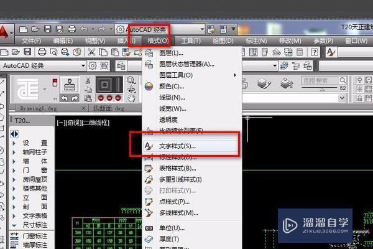Click the QuickCalc calculator icon
The height and width of the screenshot is (249, 373).
tap(300, 52)
